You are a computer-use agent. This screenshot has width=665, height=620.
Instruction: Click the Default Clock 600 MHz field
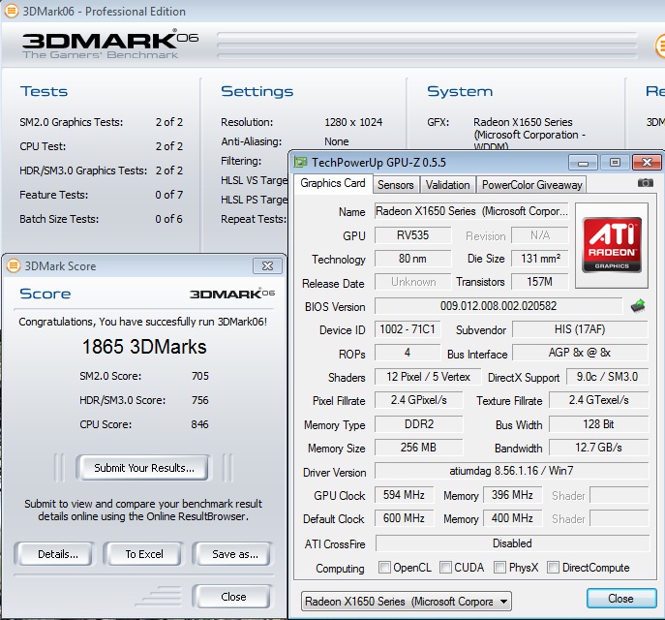tap(405, 518)
